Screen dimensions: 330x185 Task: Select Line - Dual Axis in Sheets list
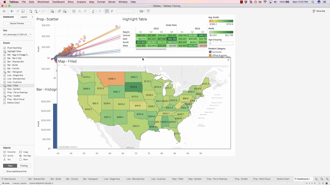pyautogui.click(x=14, y=82)
